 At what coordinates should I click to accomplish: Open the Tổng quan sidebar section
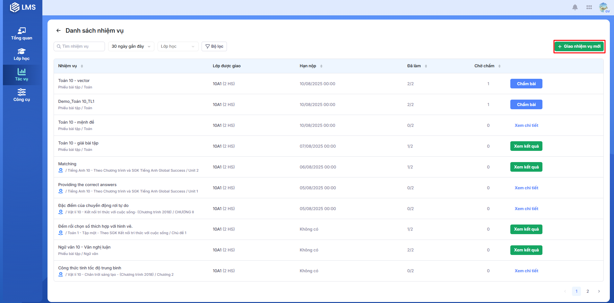pos(22,34)
